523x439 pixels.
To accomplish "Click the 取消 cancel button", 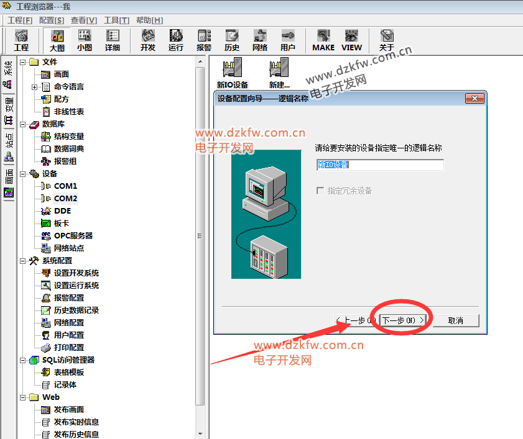I will click(x=456, y=320).
